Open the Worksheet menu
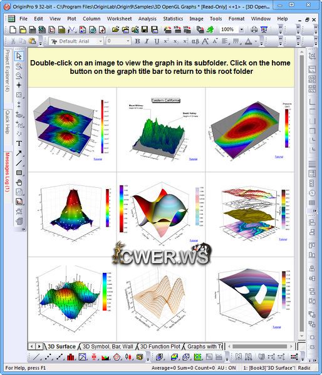Viewport: 322px width, 375px height. pyautogui.click(x=119, y=19)
